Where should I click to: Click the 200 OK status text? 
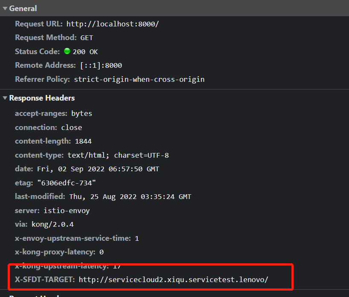85,52
